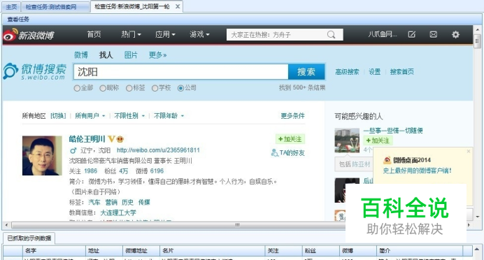Click the horizontal scrollbar thumb
484x260 pixels.
(x=237, y=225)
